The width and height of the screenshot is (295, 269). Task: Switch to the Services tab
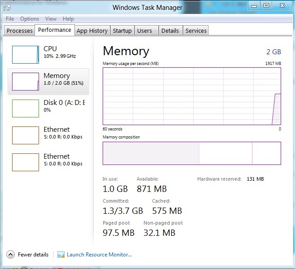click(196, 30)
